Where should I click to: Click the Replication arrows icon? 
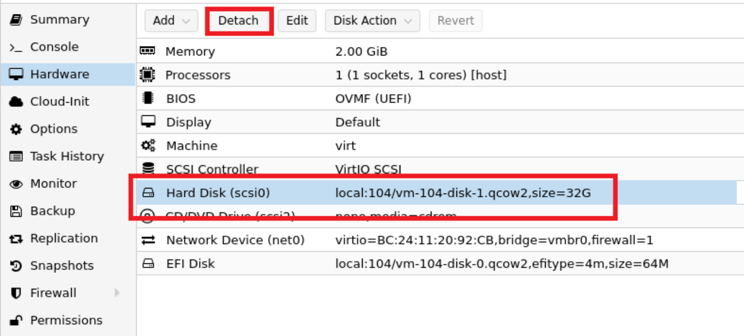[x=16, y=239]
